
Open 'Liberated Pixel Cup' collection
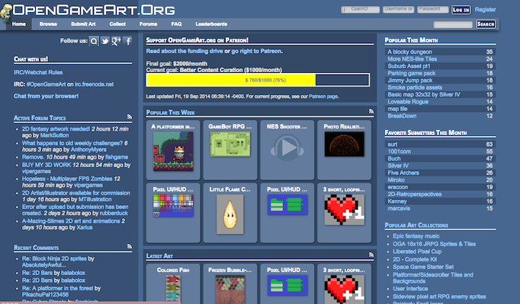point(417,252)
